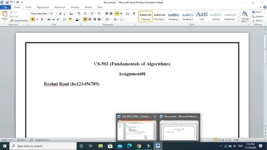
Task: Click the Superscript icon
Action: pyautogui.click(x=58, y=19)
